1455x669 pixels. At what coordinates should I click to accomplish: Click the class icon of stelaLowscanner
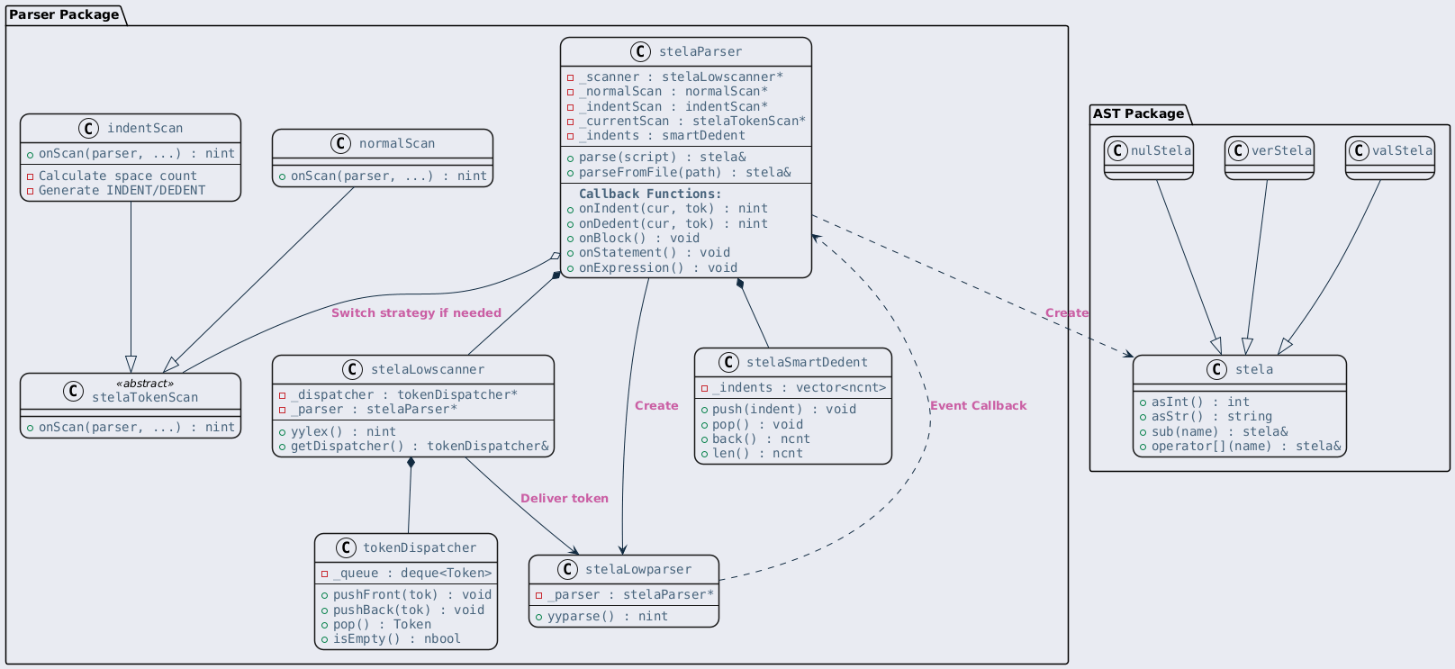353,369
